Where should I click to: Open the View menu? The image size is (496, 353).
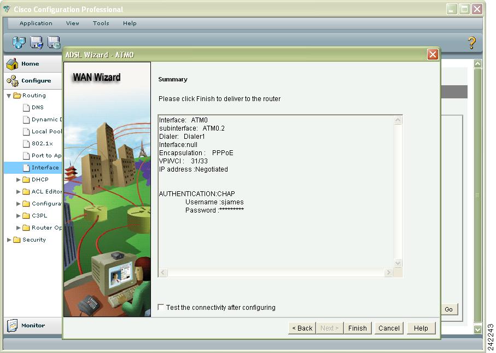click(72, 23)
